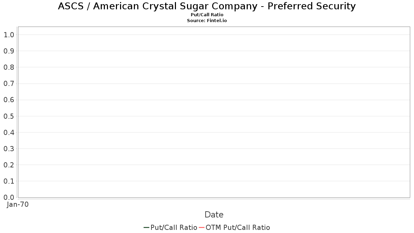
Task: Click the dark green Put/Call Ratio legend line
Action: pyautogui.click(x=146, y=227)
